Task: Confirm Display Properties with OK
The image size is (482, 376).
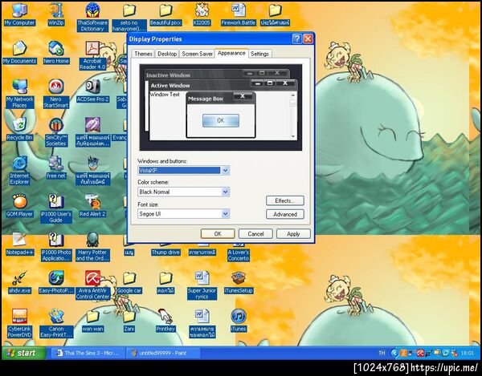Action: (x=218, y=233)
